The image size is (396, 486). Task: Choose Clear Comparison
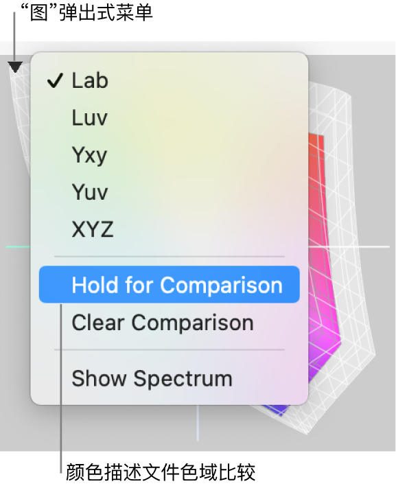tap(170, 323)
